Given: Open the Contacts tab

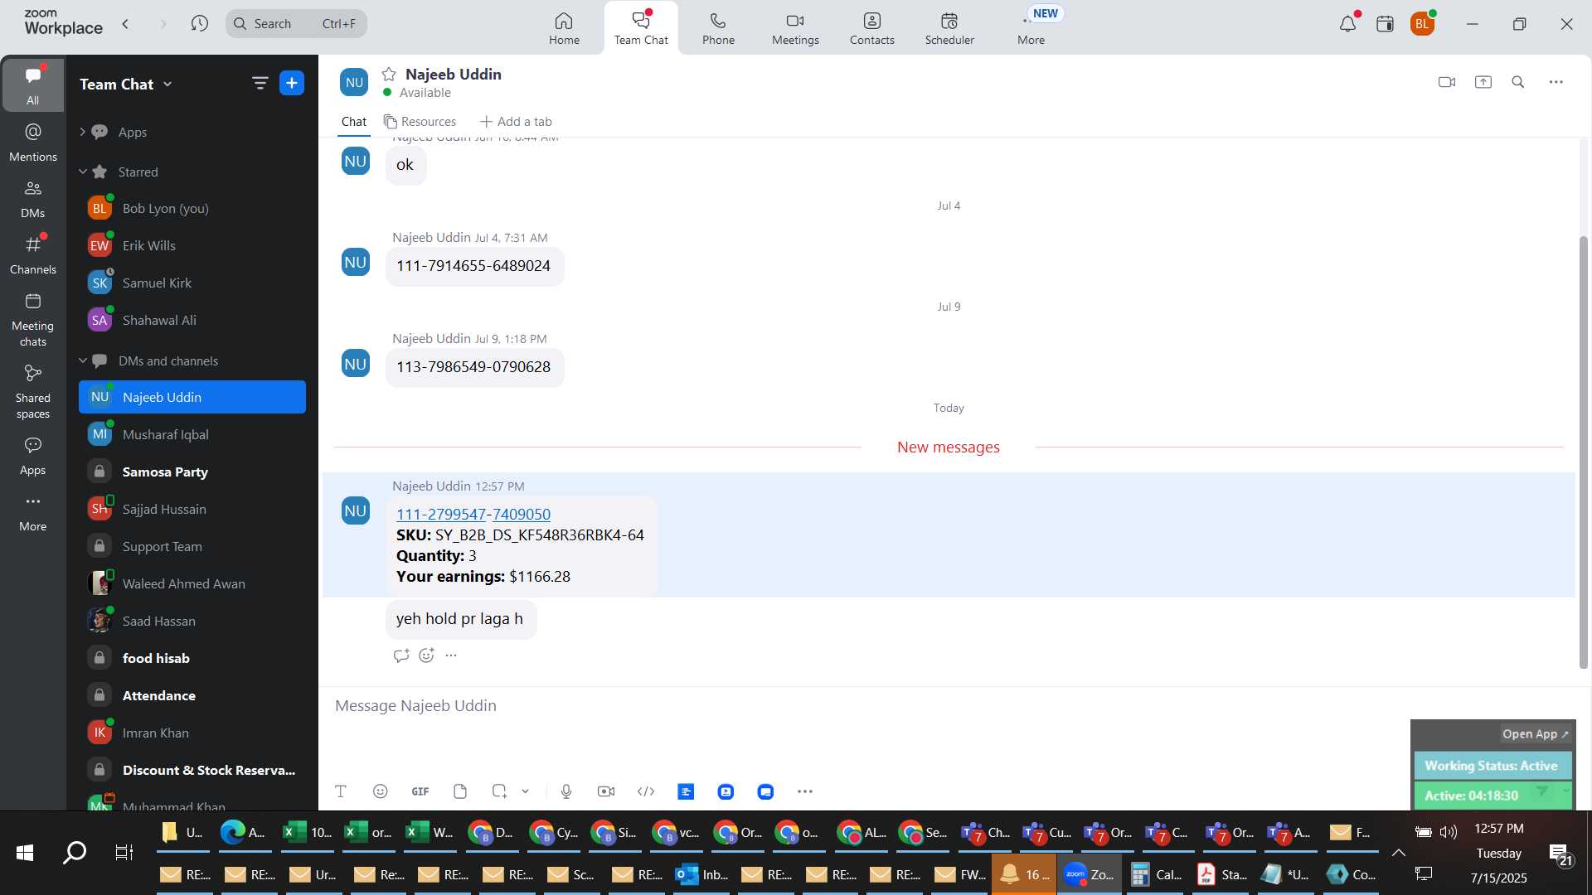Looking at the screenshot, I should coord(872,28).
